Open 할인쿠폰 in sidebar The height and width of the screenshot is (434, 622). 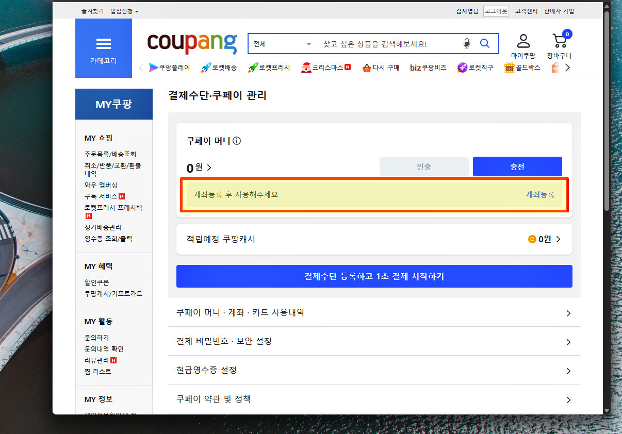(97, 282)
